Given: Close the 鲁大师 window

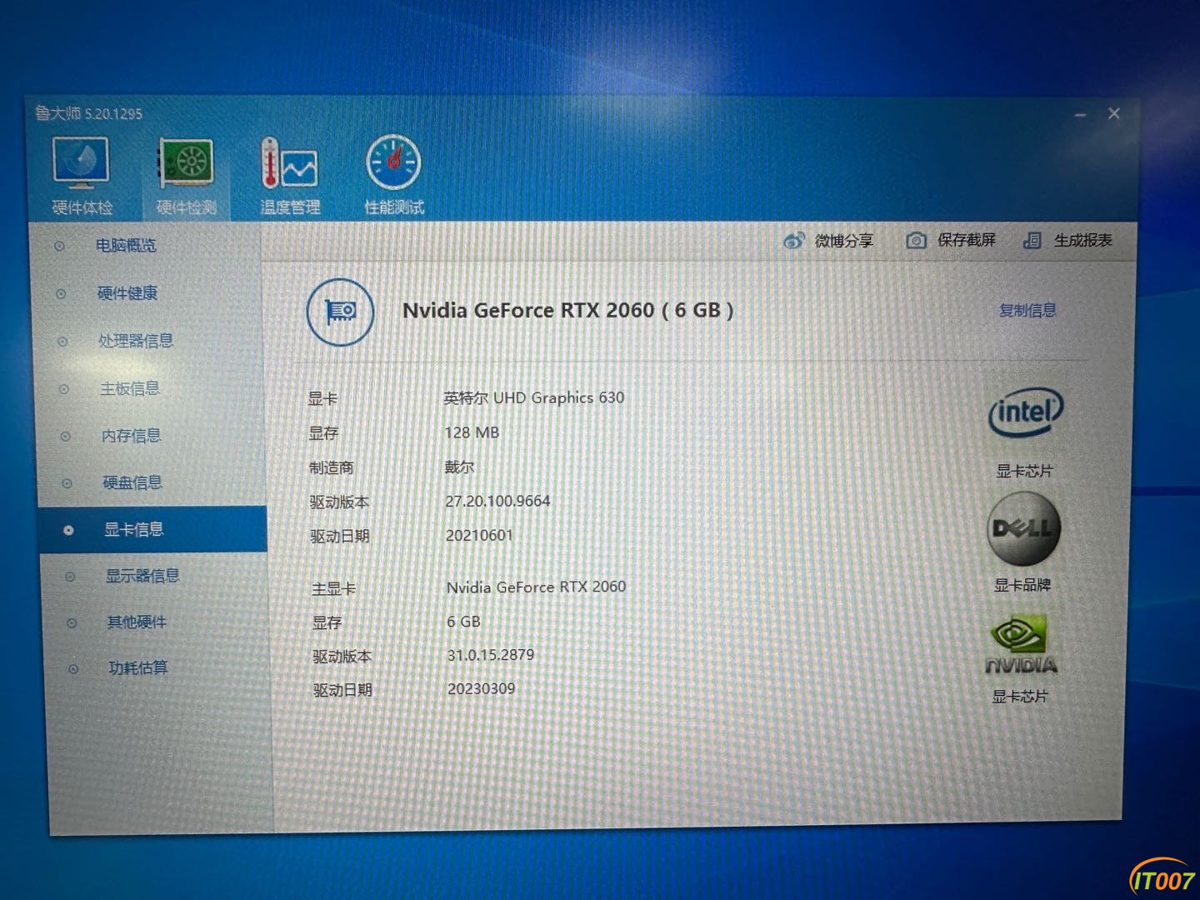Looking at the screenshot, I should (1114, 113).
